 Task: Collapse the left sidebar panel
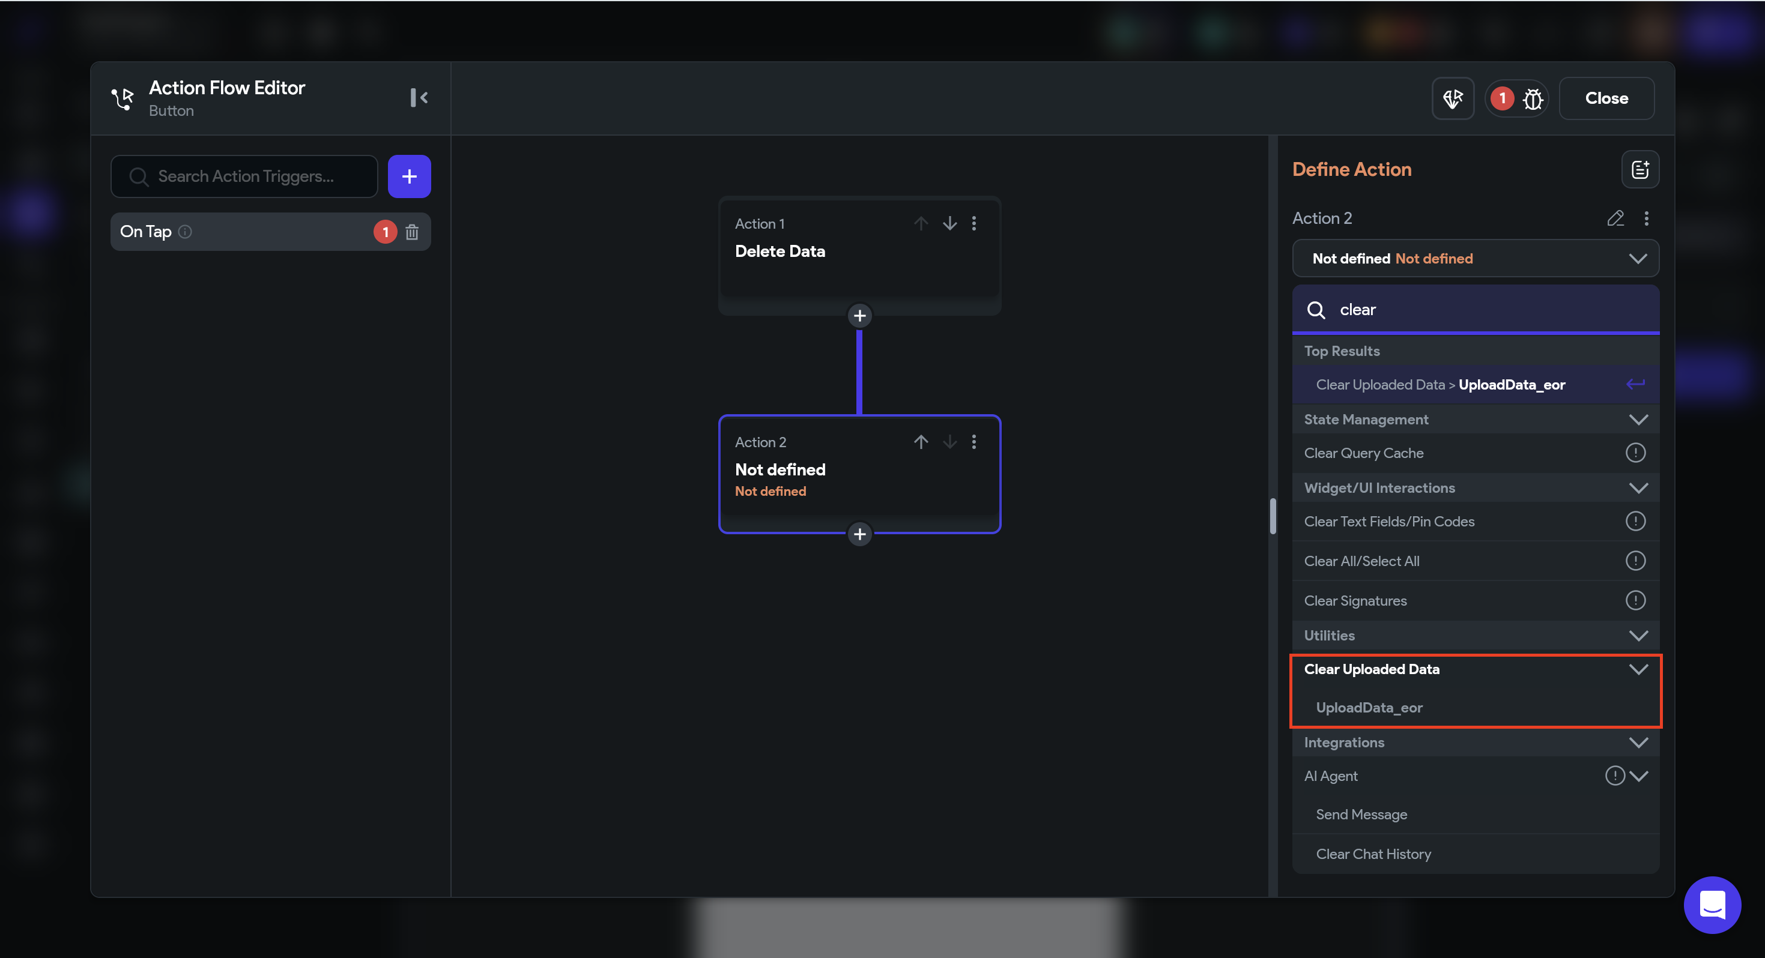[419, 98]
